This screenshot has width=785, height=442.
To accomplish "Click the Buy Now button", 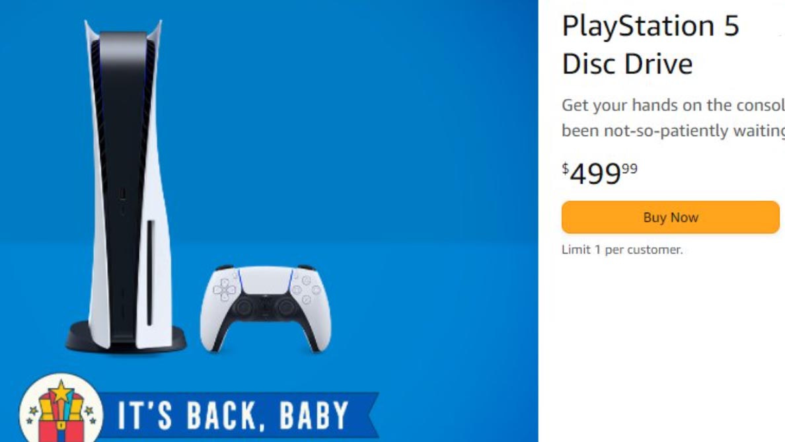I will 669,217.
